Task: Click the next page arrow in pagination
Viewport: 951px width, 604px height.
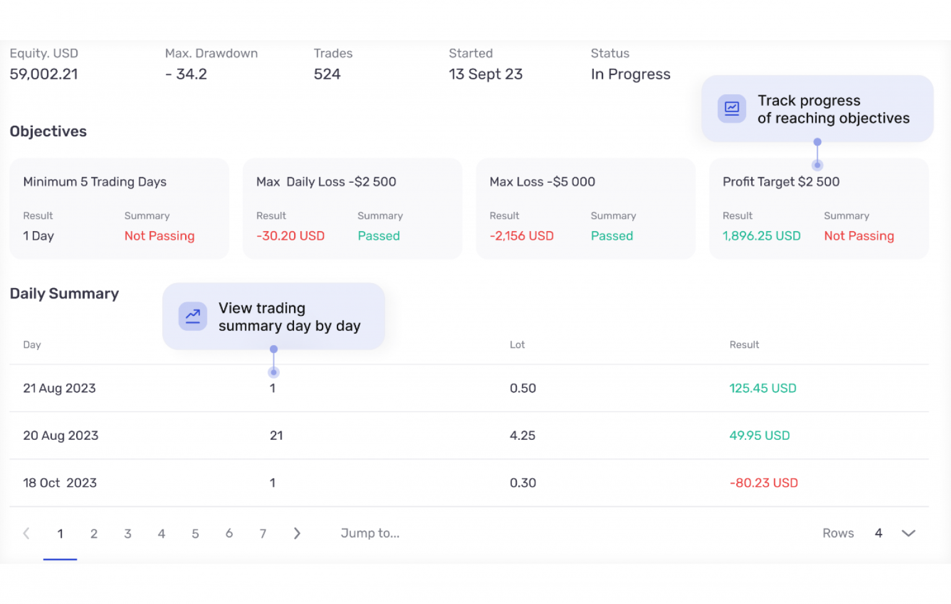Action: [297, 533]
